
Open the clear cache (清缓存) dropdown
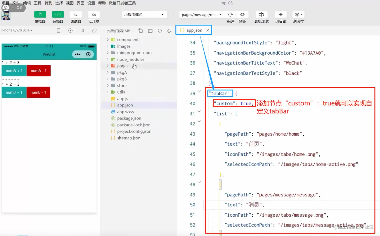[x=298, y=15]
